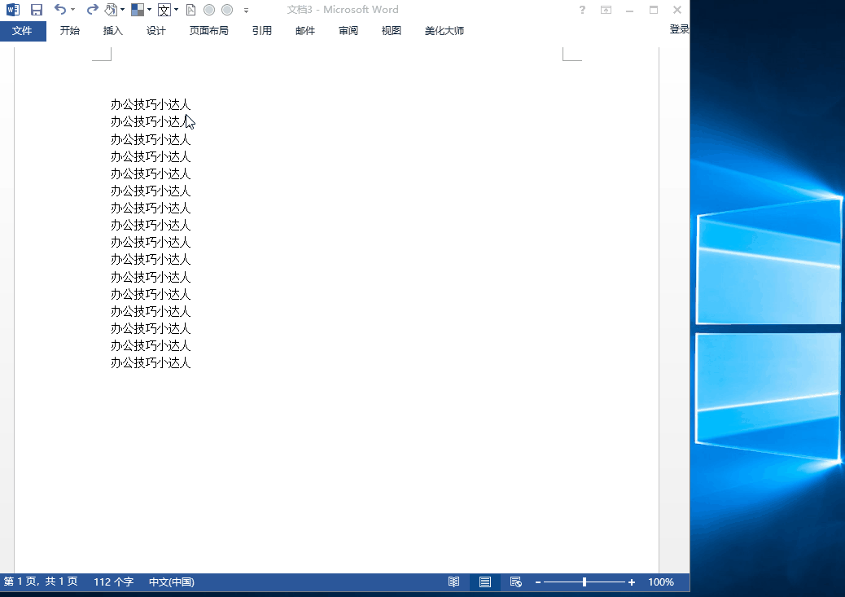Undo the last action

click(59, 10)
